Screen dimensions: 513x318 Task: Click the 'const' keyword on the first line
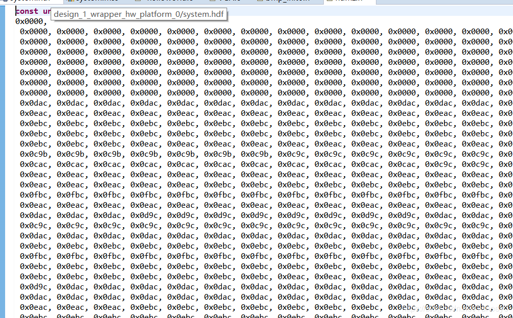[27, 11]
